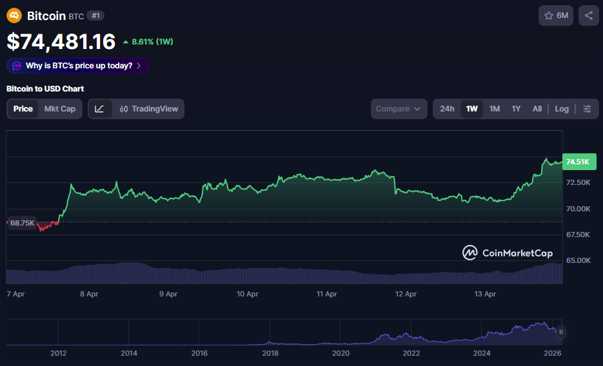Click the purple AI icon beside BTC question
This screenshot has width=603, height=366.
[x=16, y=66]
